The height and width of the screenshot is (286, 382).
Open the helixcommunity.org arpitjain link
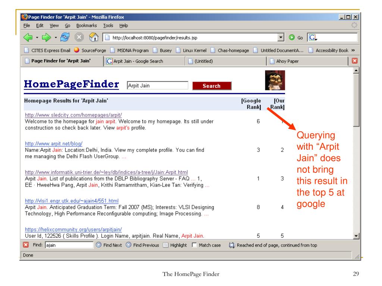(x=73, y=229)
